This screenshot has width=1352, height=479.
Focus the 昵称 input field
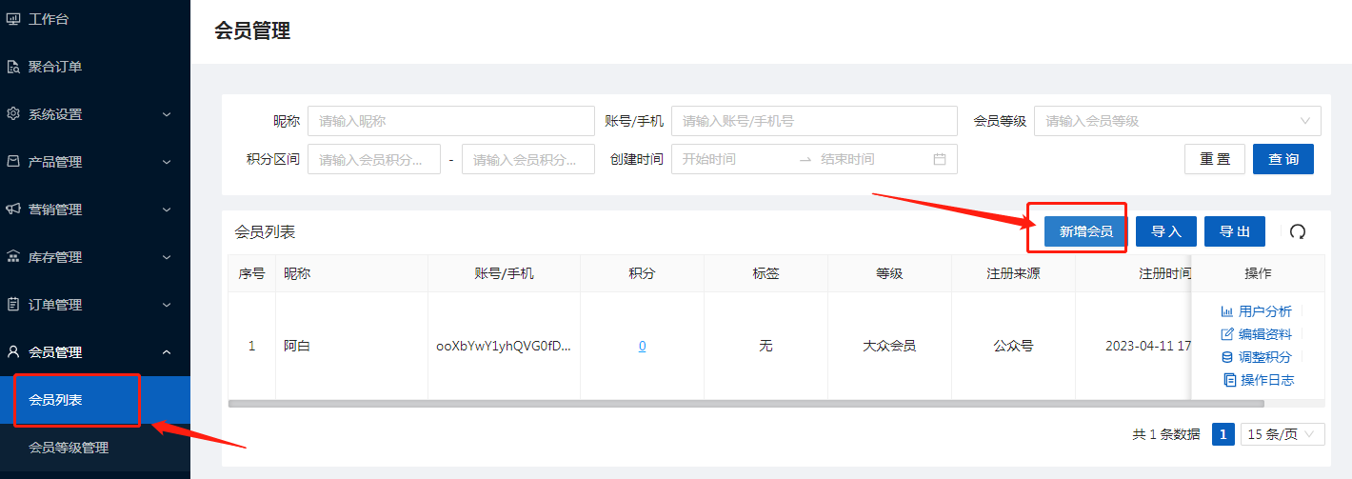coord(450,121)
